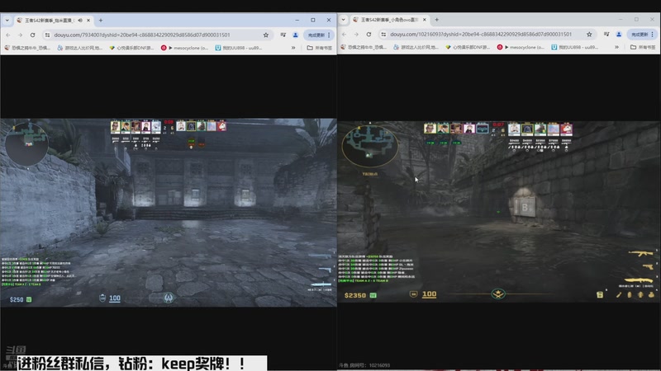
Task: Bookmark the douyu.com/10216093 page with the star
Action: coord(589,34)
